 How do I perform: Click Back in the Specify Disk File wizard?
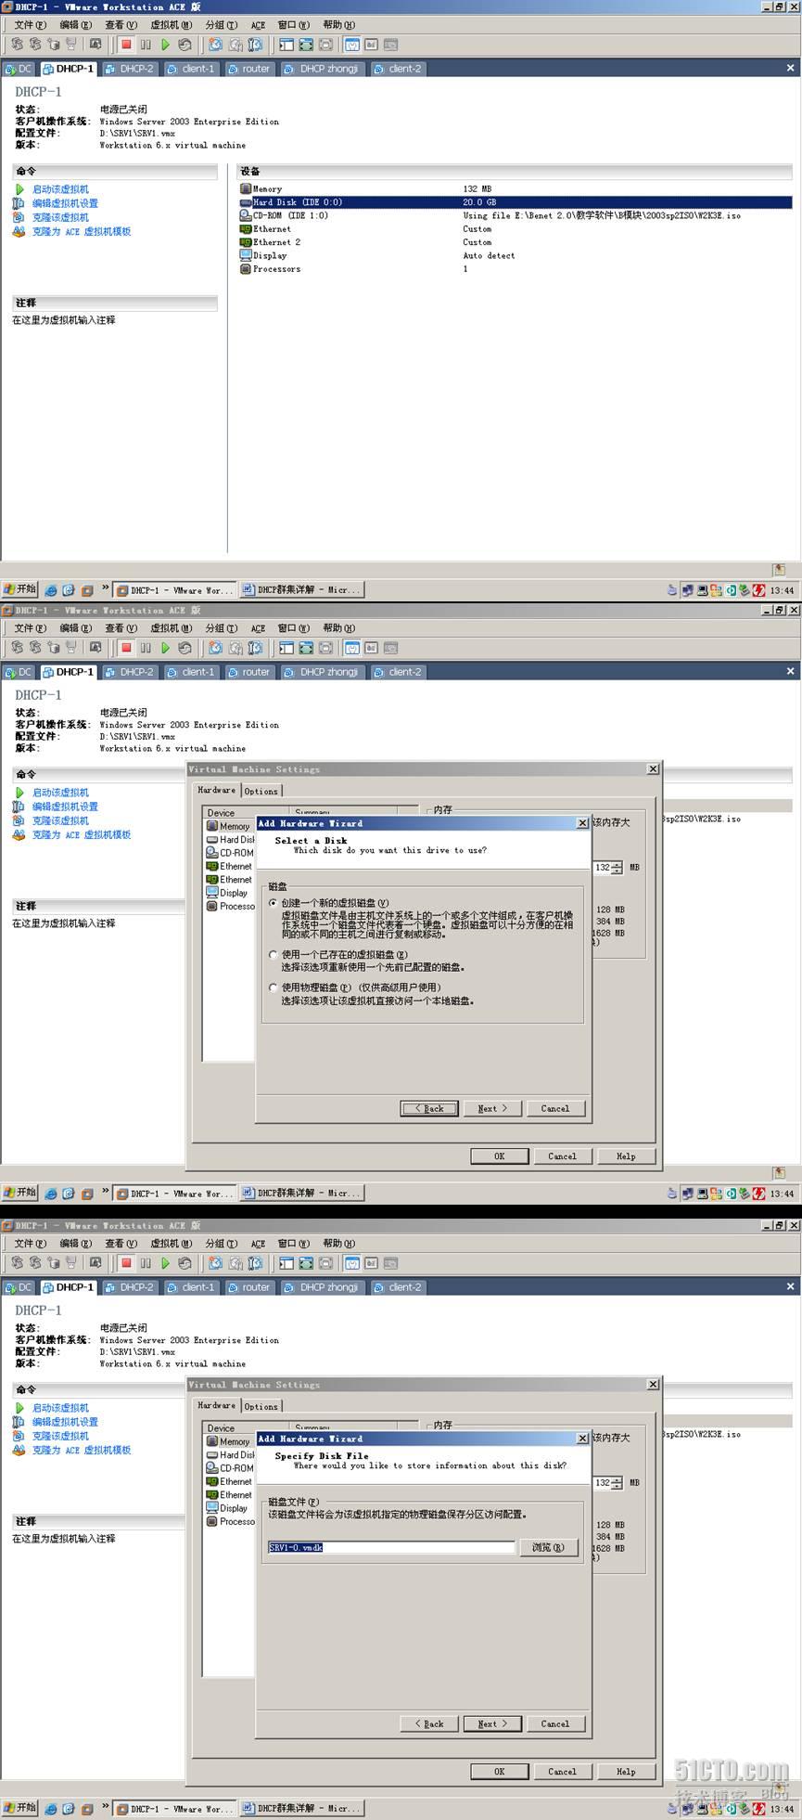pos(429,1723)
